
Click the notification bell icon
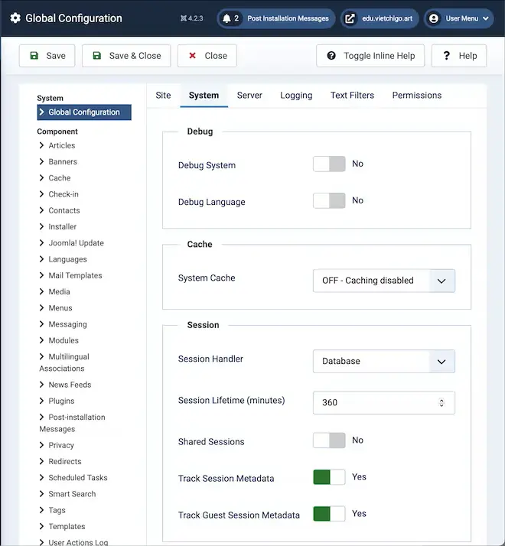click(x=226, y=18)
